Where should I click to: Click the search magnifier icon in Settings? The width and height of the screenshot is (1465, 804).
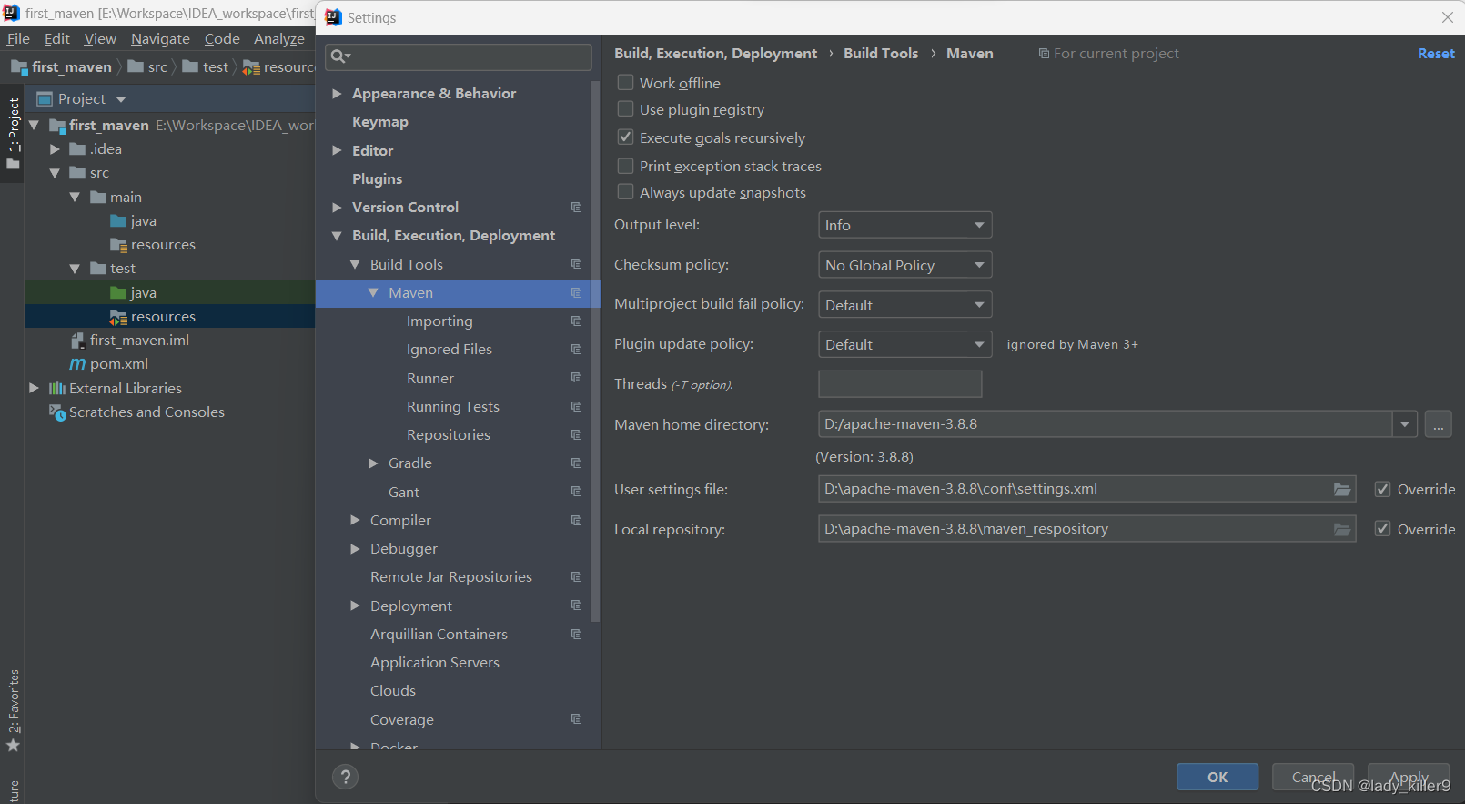339,56
